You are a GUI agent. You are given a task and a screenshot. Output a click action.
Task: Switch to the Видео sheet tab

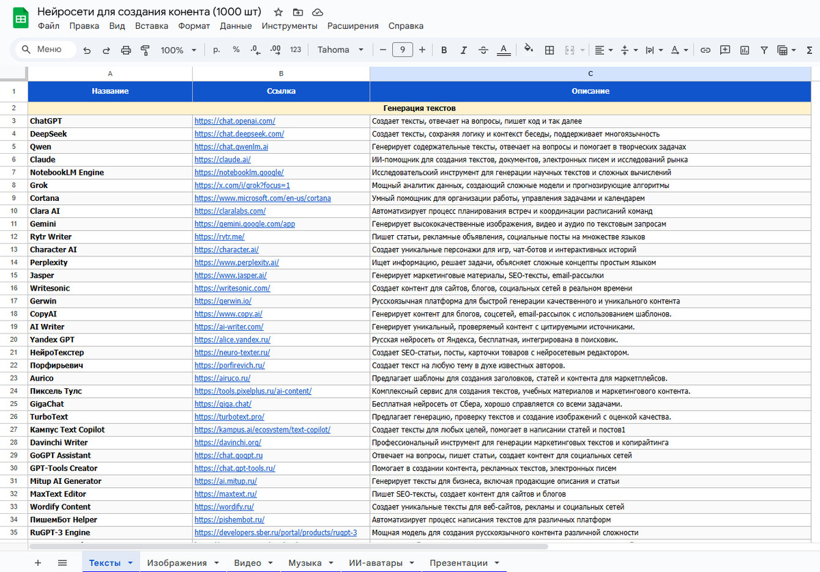point(247,563)
